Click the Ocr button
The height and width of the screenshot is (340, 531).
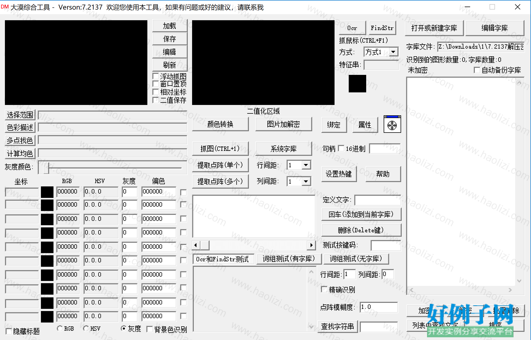(352, 28)
